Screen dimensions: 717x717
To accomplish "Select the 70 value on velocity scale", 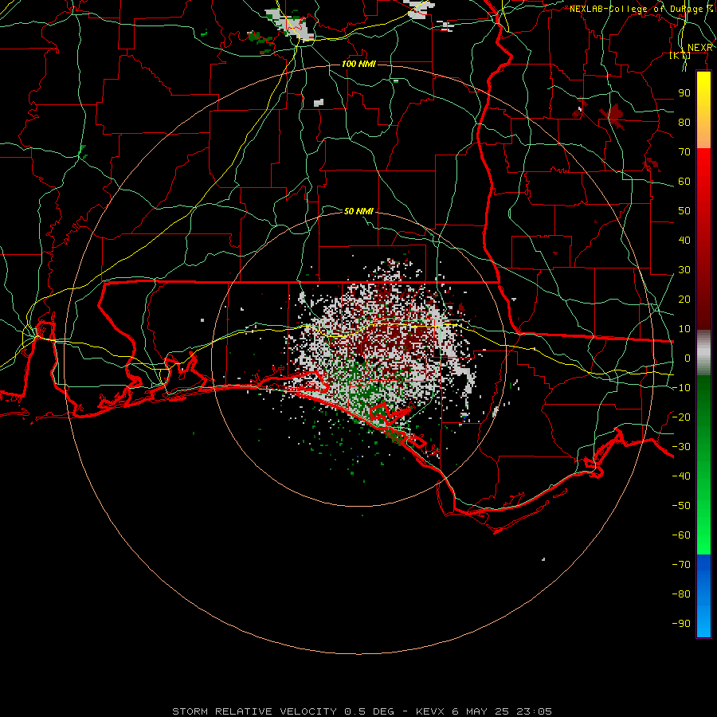I will click(x=684, y=152).
